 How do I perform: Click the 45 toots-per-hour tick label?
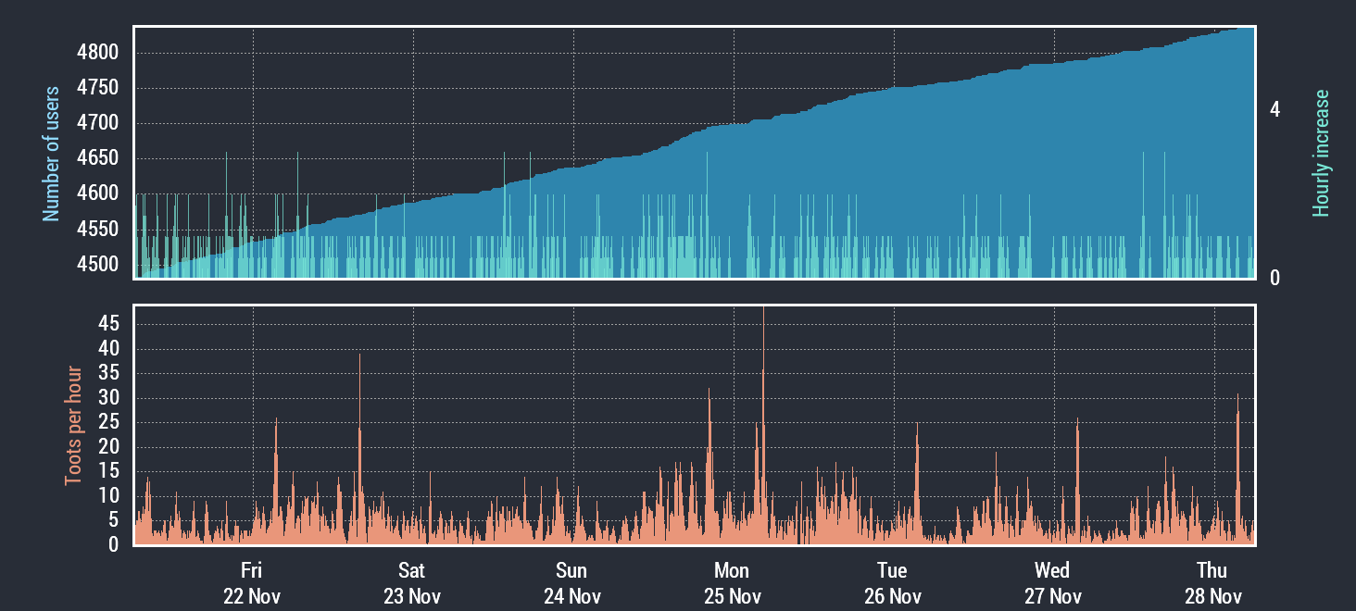[108, 324]
